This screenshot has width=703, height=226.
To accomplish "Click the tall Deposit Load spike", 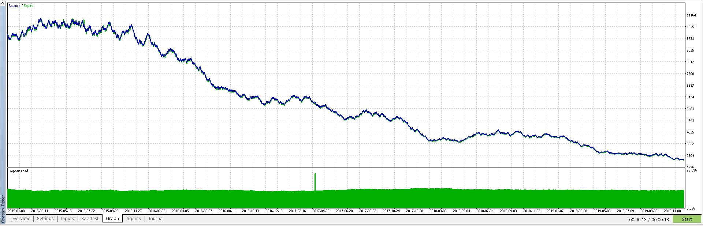I will (315, 181).
